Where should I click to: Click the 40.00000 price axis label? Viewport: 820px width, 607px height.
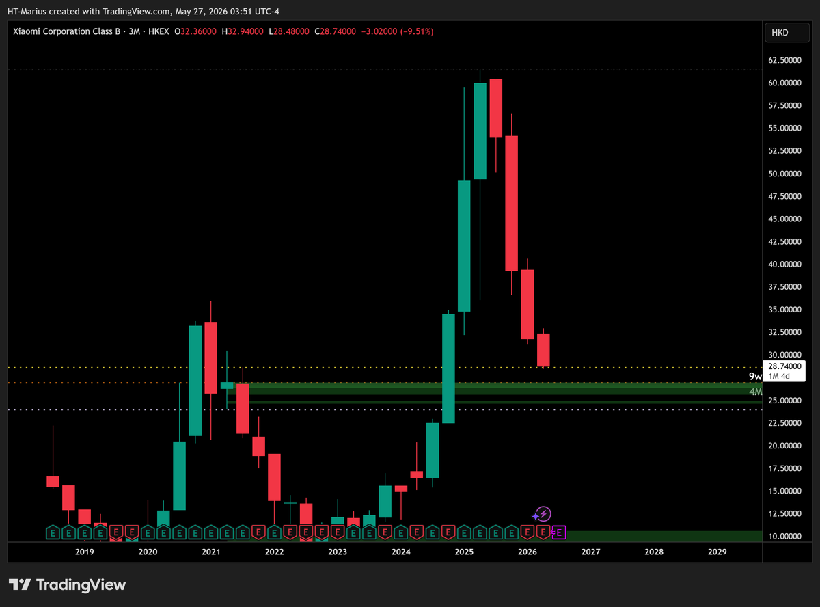(x=784, y=265)
